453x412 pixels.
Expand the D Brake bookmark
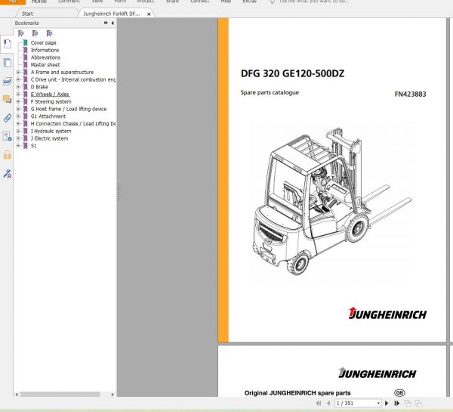click(x=18, y=87)
